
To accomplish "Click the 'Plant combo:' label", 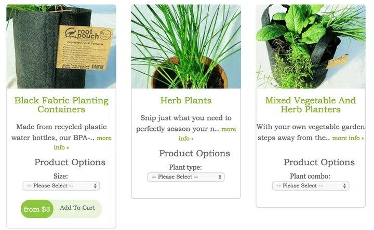I will [310, 176].
